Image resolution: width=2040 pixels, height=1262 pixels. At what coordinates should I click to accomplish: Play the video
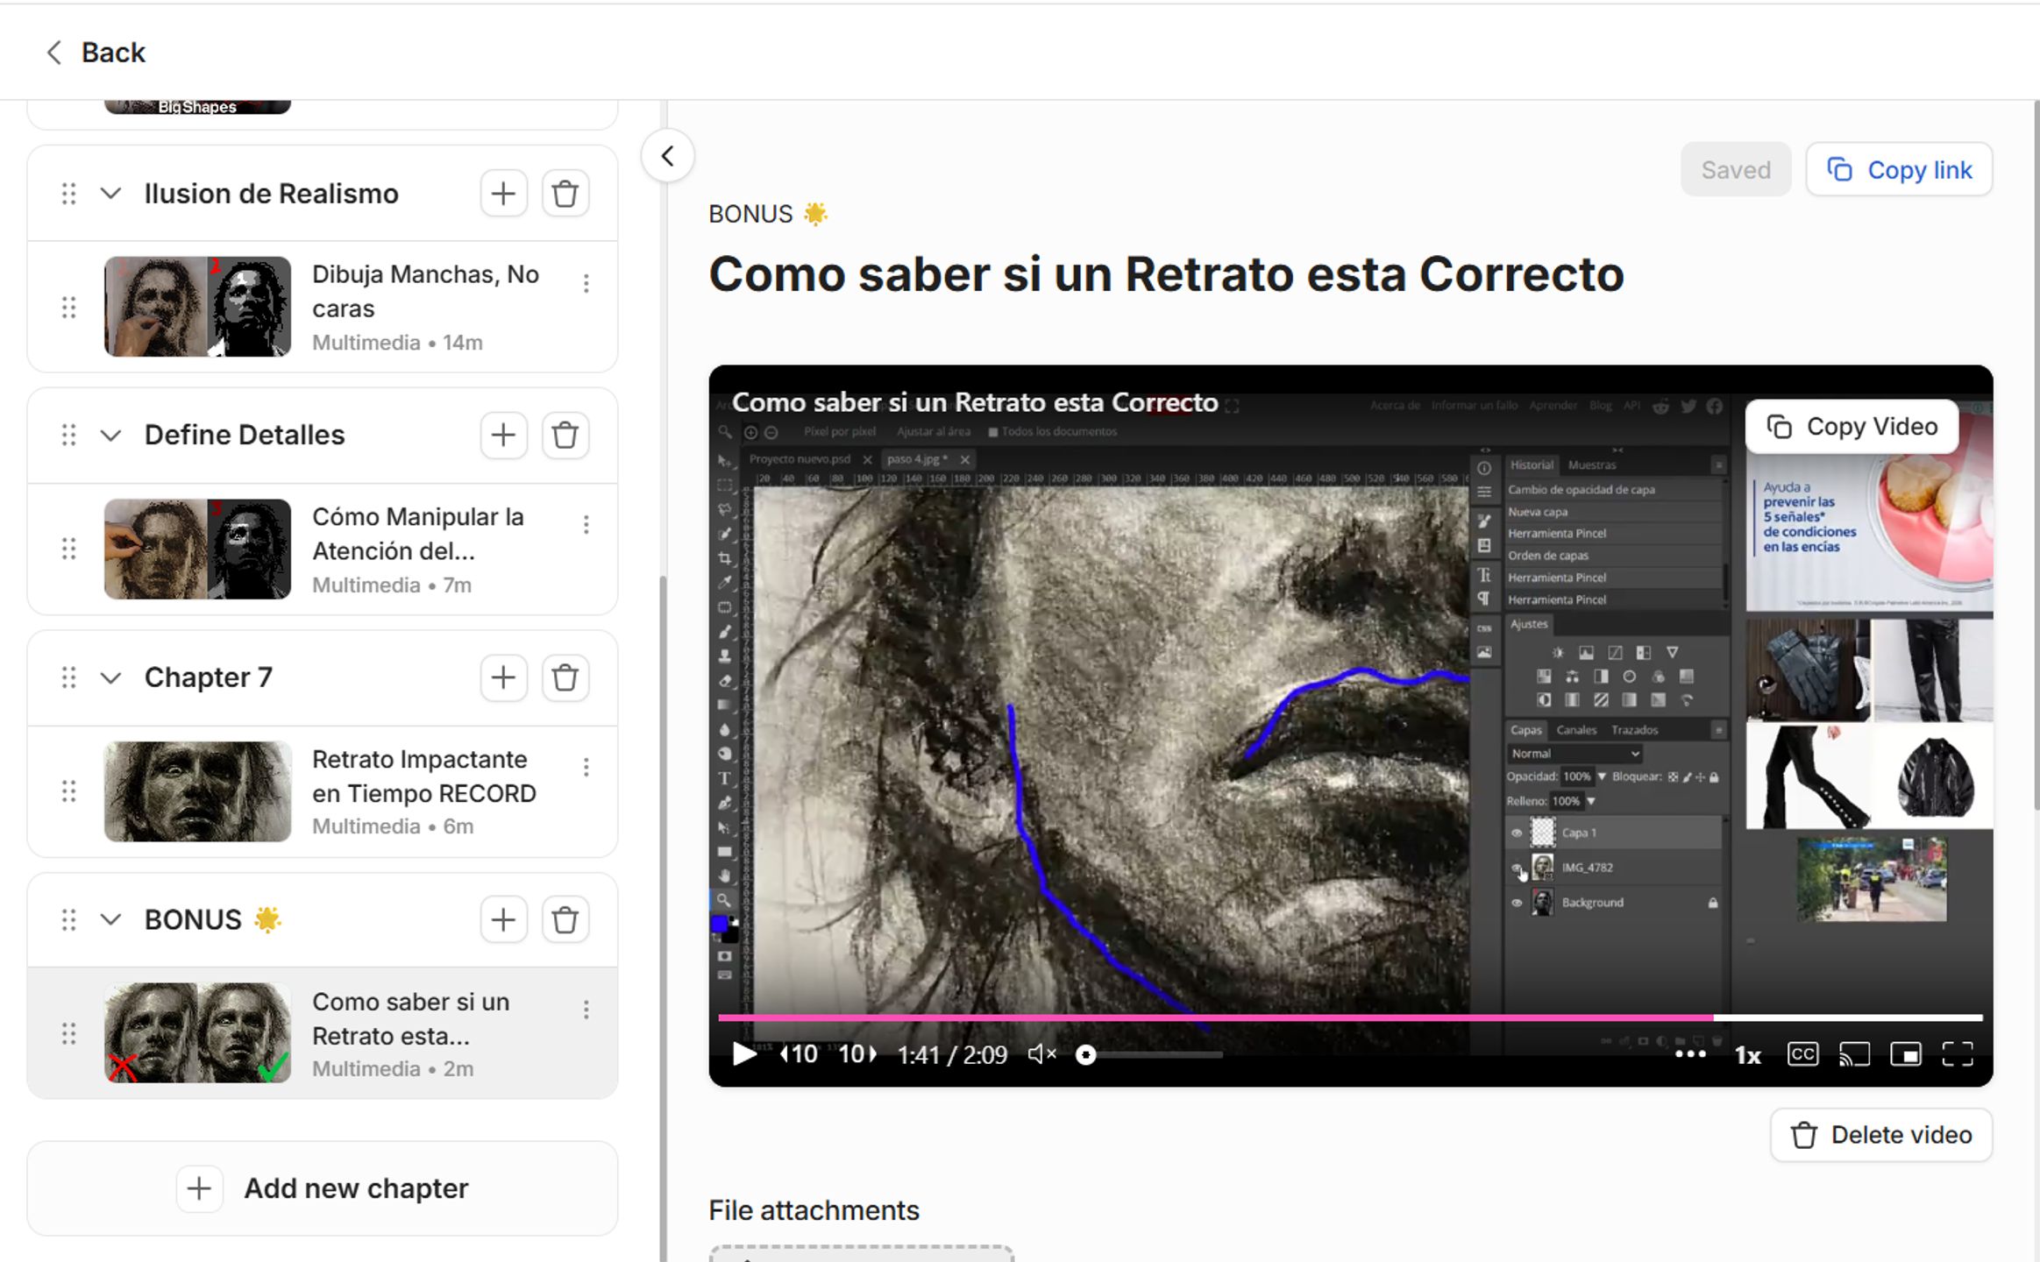point(744,1054)
